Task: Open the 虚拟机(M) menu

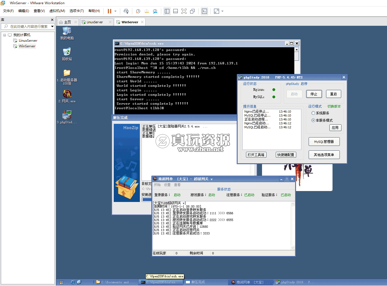Action: tap(57, 11)
